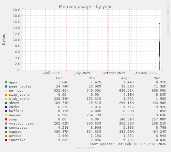171x152 pixels.
Task: Click the 'Memory usage - by year' title
Action: (x=85, y=7)
